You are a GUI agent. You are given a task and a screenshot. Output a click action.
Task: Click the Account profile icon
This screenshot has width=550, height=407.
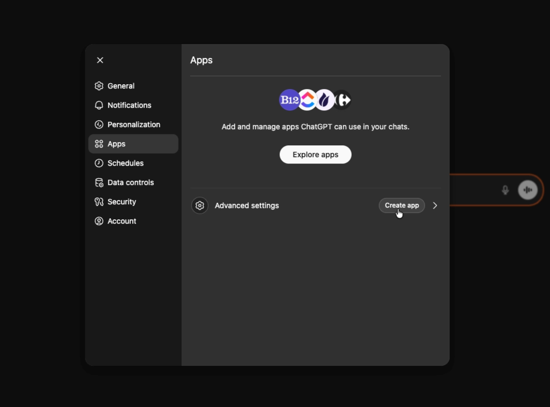pyautogui.click(x=99, y=221)
